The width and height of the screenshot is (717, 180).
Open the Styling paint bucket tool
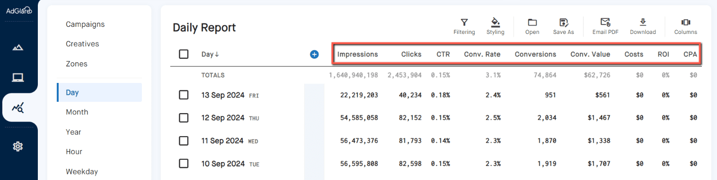(495, 27)
